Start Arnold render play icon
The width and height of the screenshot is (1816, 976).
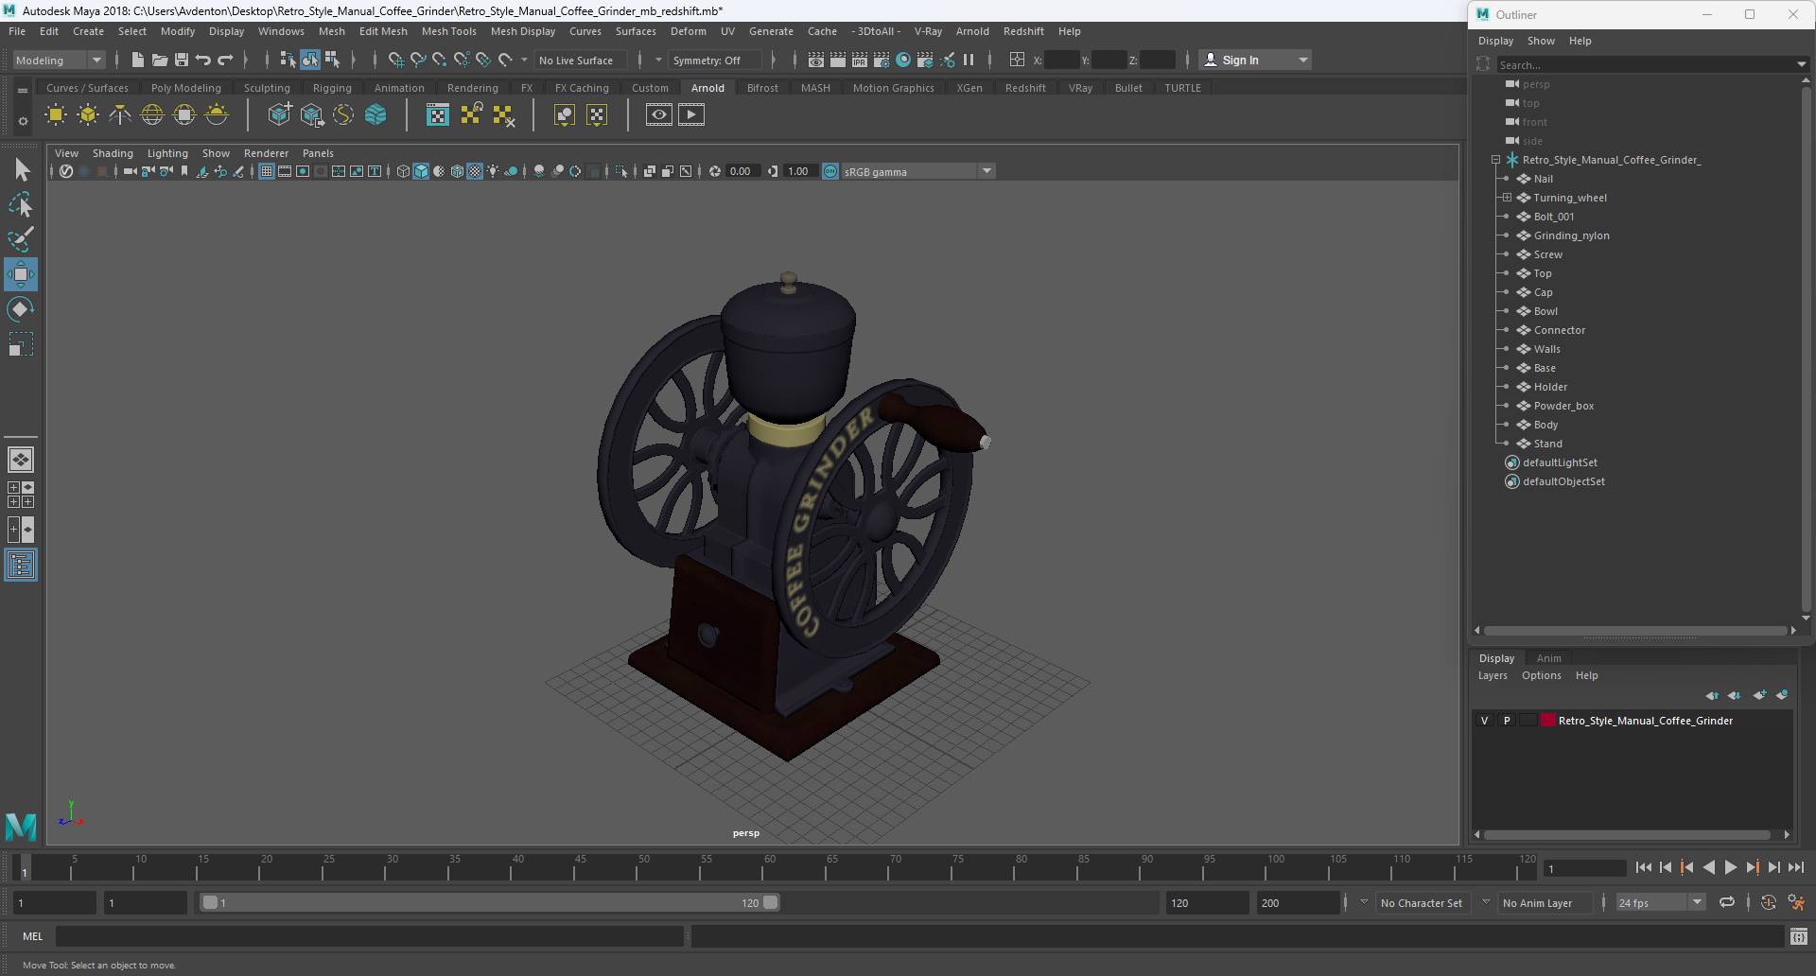[x=691, y=115]
